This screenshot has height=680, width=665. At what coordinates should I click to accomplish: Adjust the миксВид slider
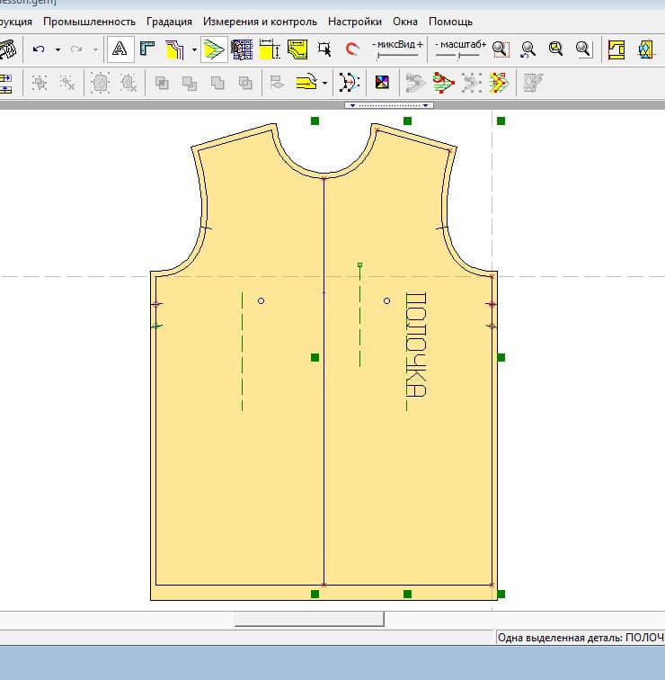(x=398, y=55)
